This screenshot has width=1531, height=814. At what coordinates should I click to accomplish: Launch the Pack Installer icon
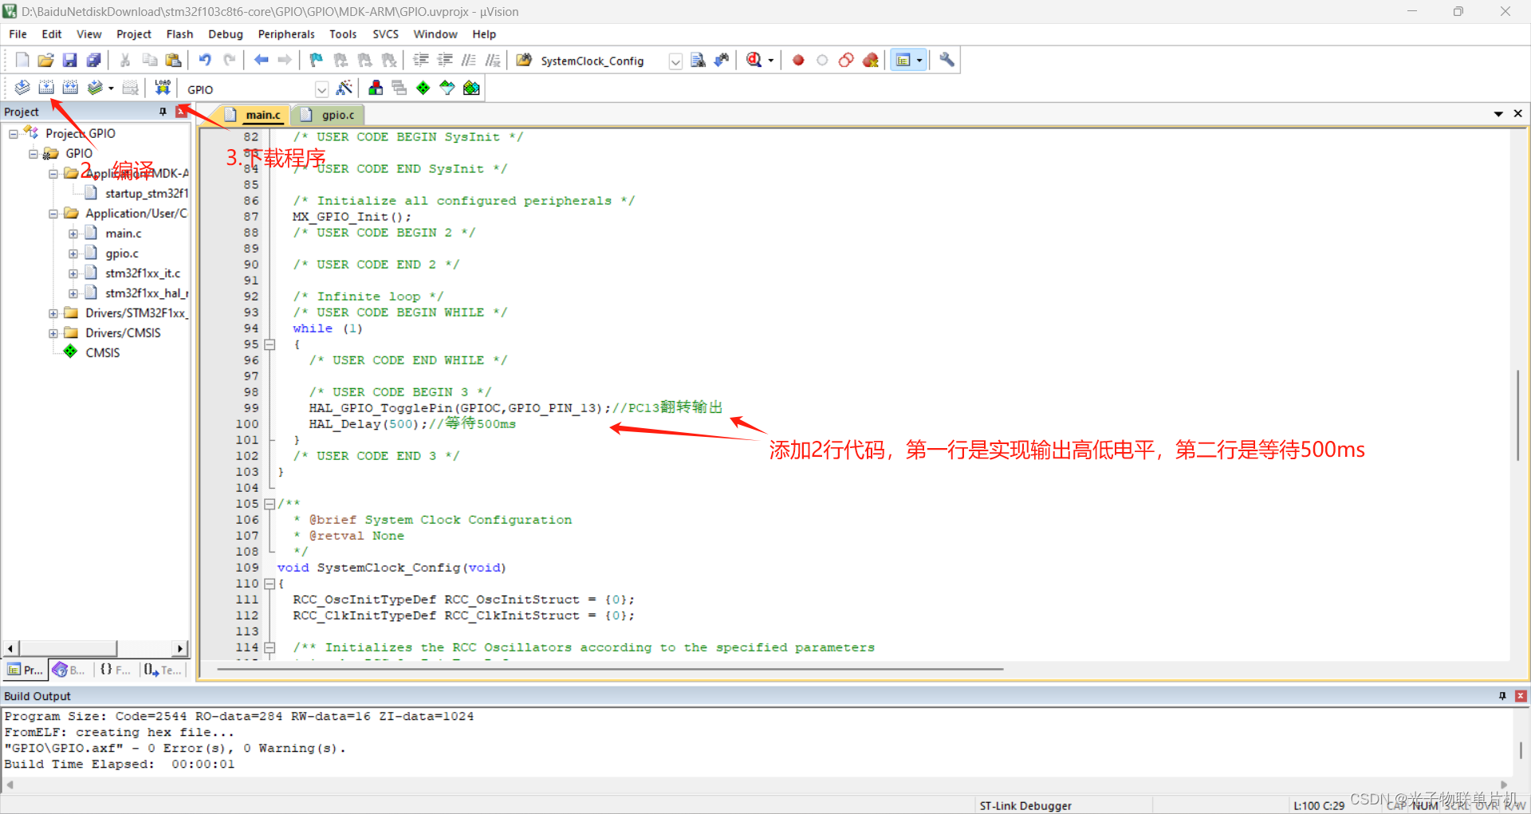pyautogui.click(x=471, y=88)
